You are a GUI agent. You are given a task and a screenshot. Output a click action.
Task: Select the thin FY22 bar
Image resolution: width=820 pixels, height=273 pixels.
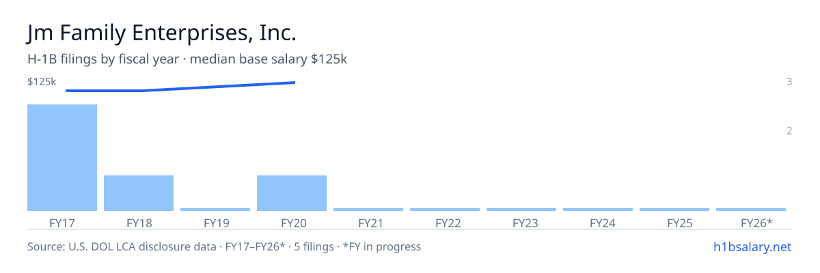445,210
